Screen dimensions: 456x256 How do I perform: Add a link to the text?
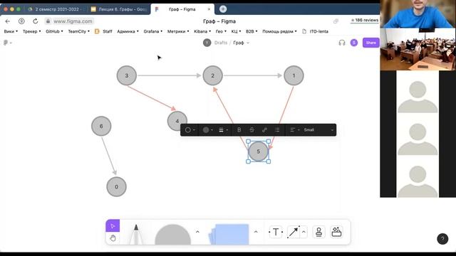(x=264, y=129)
